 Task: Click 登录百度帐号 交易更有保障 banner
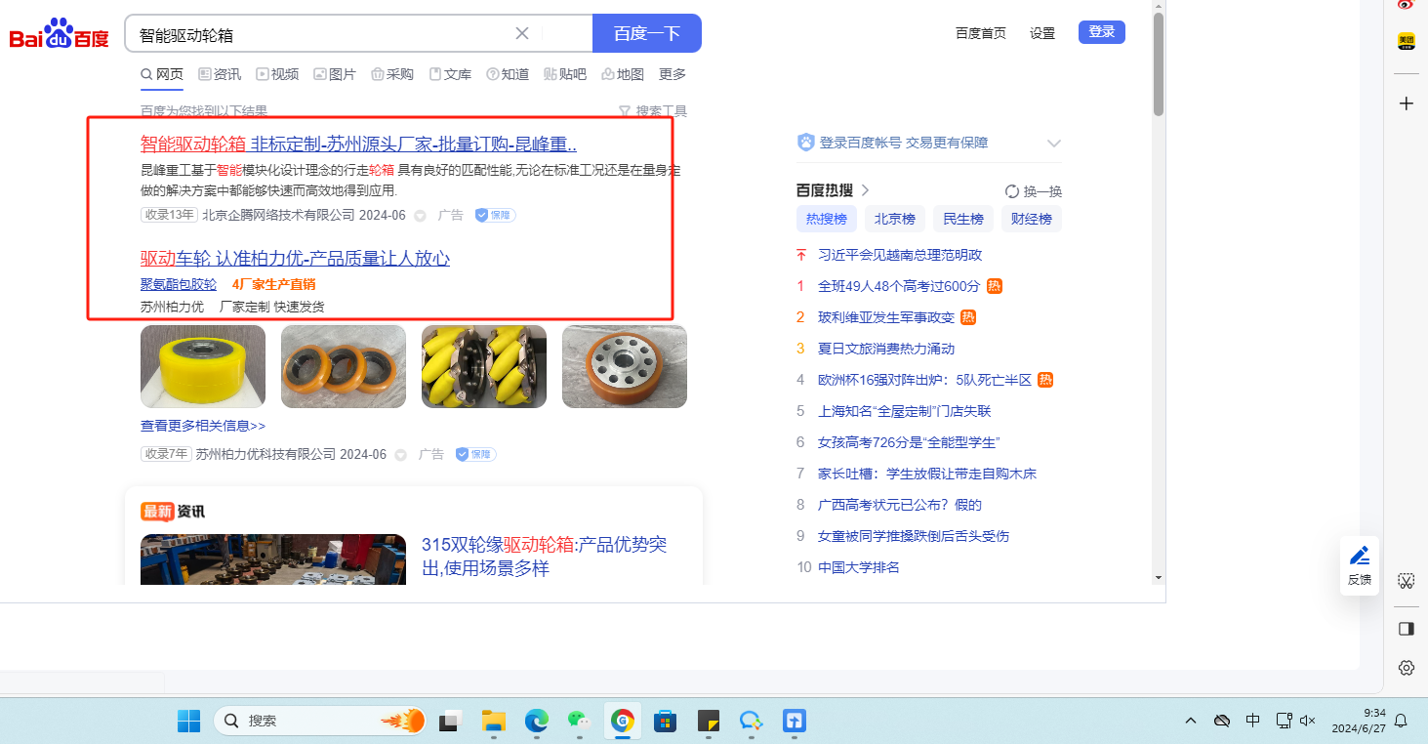[x=904, y=143]
